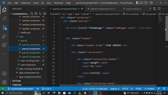Open Windows Start menu

2,93
